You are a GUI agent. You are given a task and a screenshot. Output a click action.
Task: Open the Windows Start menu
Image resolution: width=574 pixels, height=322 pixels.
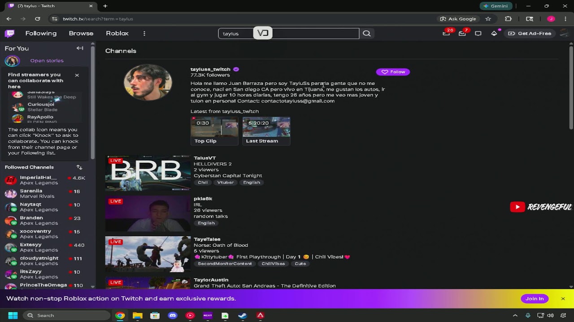13,315
